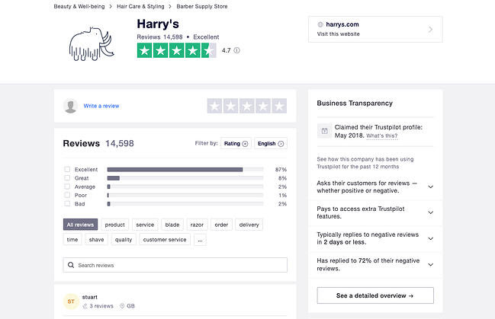This screenshot has width=495, height=319.
Task: Rate one star in Write a review
Action: point(215,106)
